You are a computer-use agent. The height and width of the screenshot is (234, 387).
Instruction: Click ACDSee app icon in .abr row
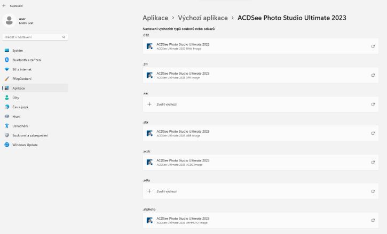coord(149,133)
